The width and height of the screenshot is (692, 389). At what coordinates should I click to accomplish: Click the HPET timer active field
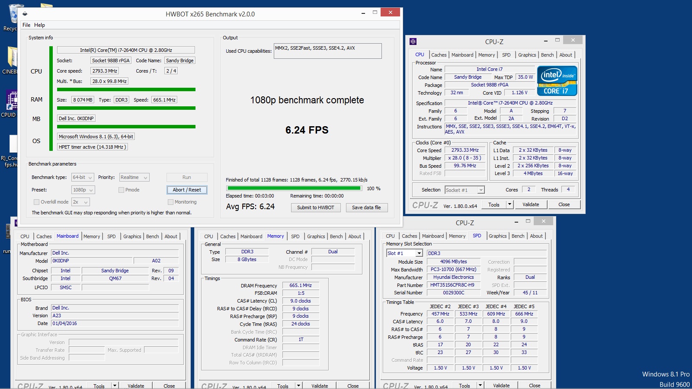93,147
